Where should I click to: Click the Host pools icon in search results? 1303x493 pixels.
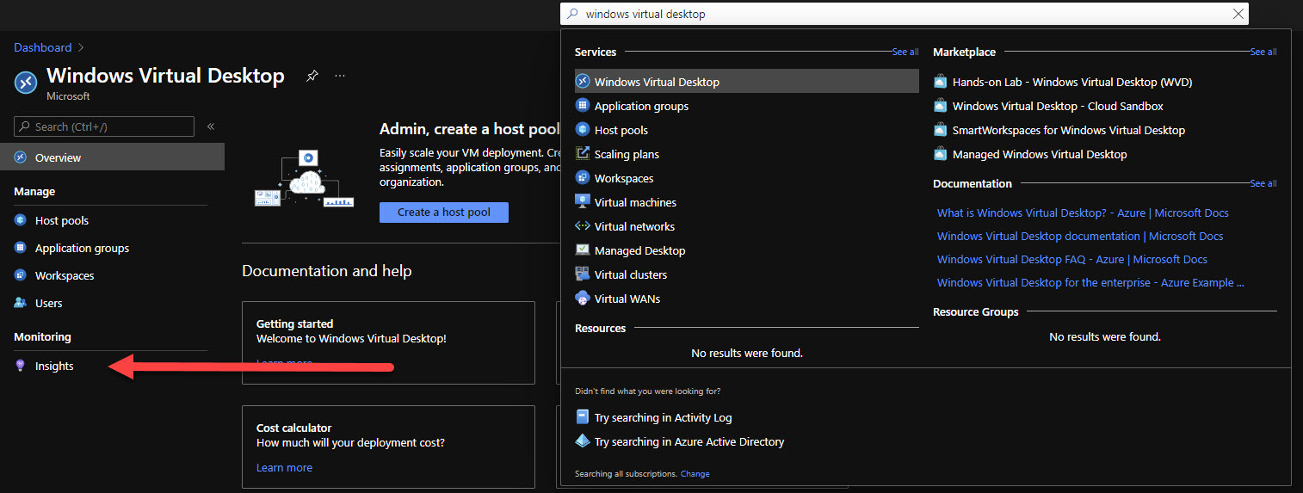(x=583, y=130)
